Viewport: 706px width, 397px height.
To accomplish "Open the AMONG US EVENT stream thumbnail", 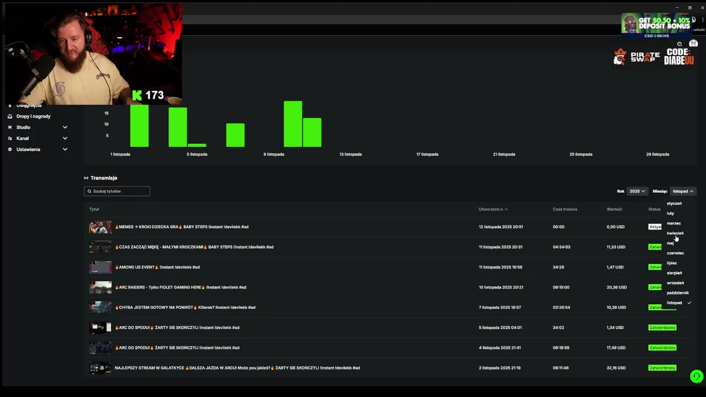I will click(100, 267).
